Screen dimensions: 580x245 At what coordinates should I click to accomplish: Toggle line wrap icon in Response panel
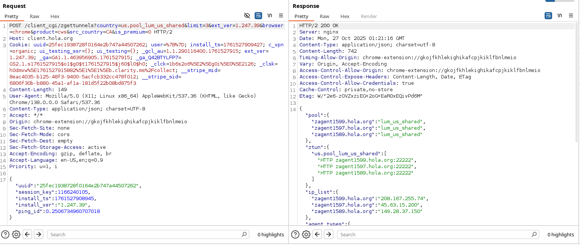[x=548, y=15]
